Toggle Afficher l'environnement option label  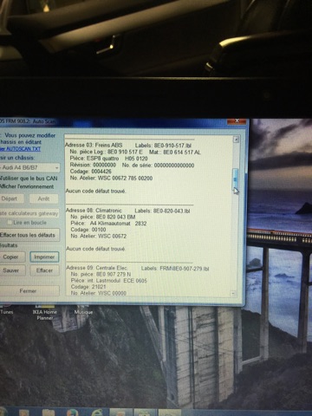point(27,186)
